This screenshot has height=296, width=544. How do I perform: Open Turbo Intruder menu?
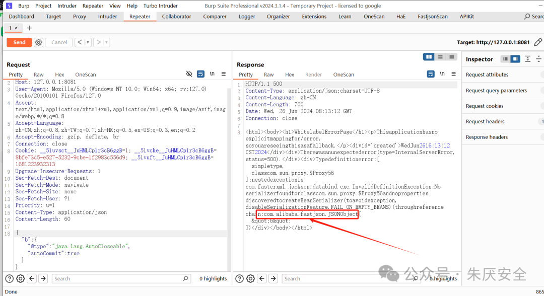coord(161,6)
